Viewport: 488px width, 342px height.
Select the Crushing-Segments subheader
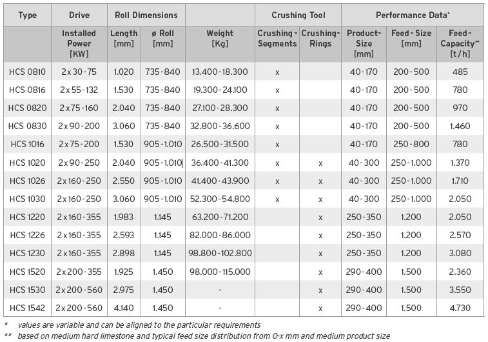click(277, 38)
